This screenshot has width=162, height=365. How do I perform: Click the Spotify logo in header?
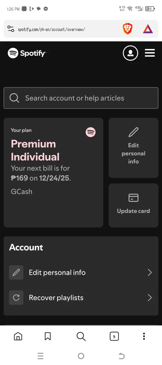pyautogui.click(x=27, y=53)
